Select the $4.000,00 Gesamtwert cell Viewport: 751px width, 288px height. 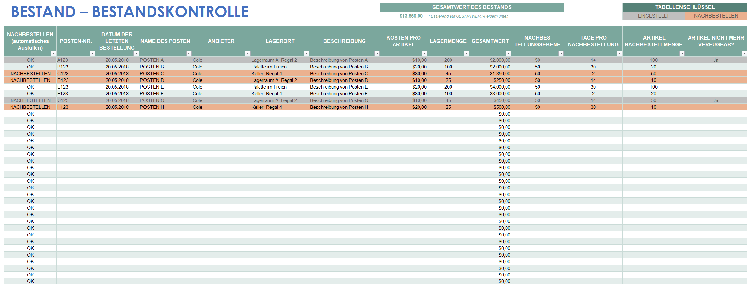[490, 87]
